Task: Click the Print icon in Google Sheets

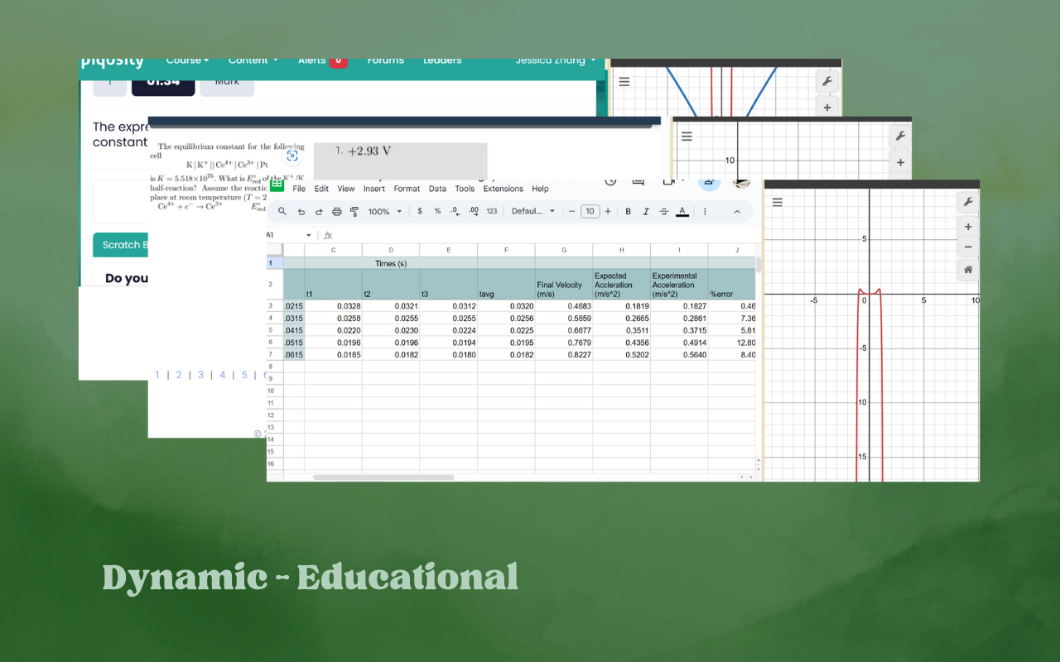Action: point(336,211)
